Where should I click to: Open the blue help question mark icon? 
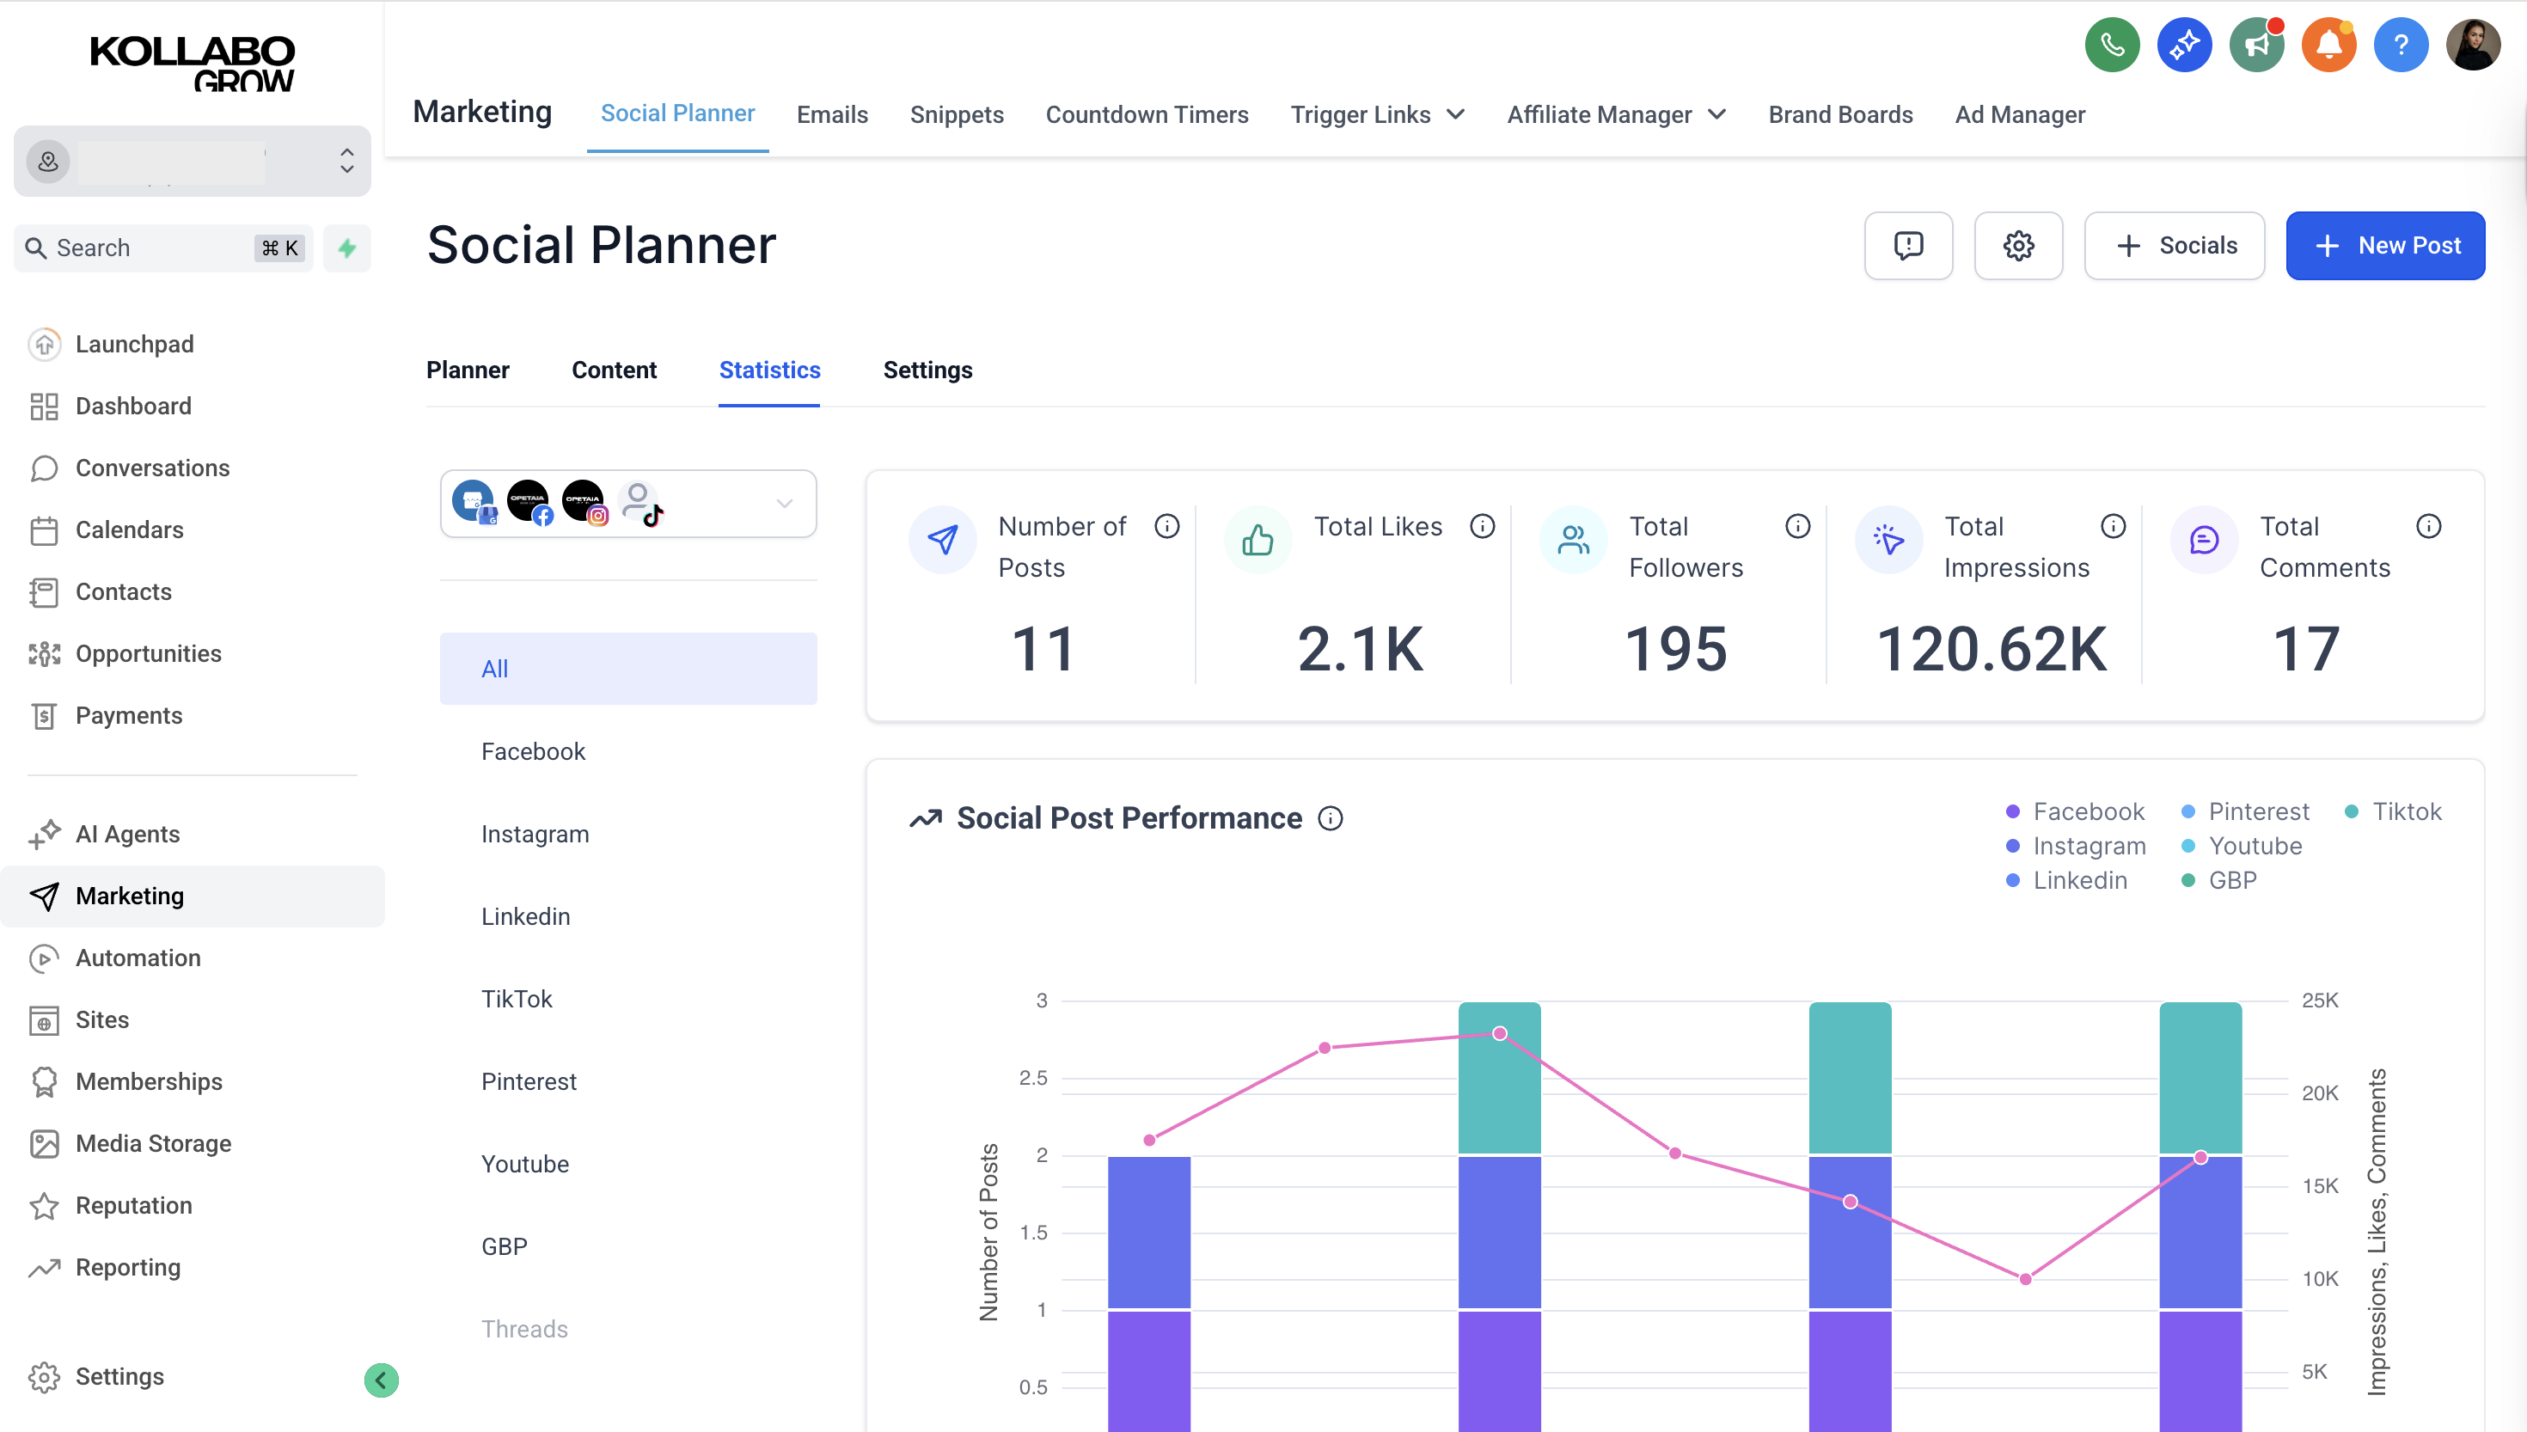click(x=2400, y=46)
